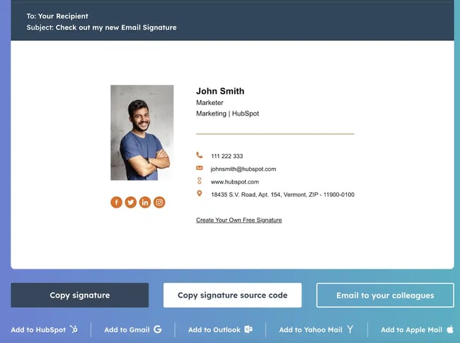Click the Yahoo Y icon
This screenshot has width=460, height=343.
pyautogui.click(x=350, y=330)
